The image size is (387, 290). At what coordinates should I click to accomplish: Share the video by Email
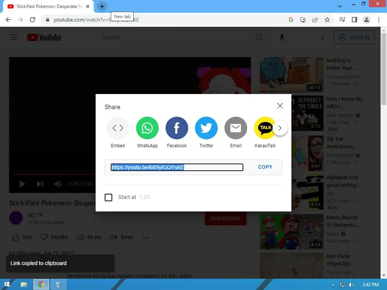236,128
